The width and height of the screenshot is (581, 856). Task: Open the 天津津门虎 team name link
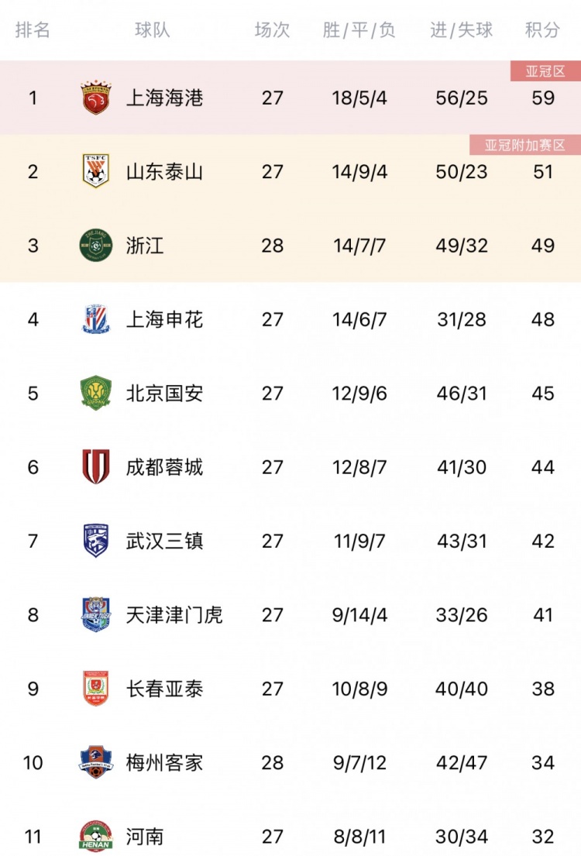click(x=174, y=615)
